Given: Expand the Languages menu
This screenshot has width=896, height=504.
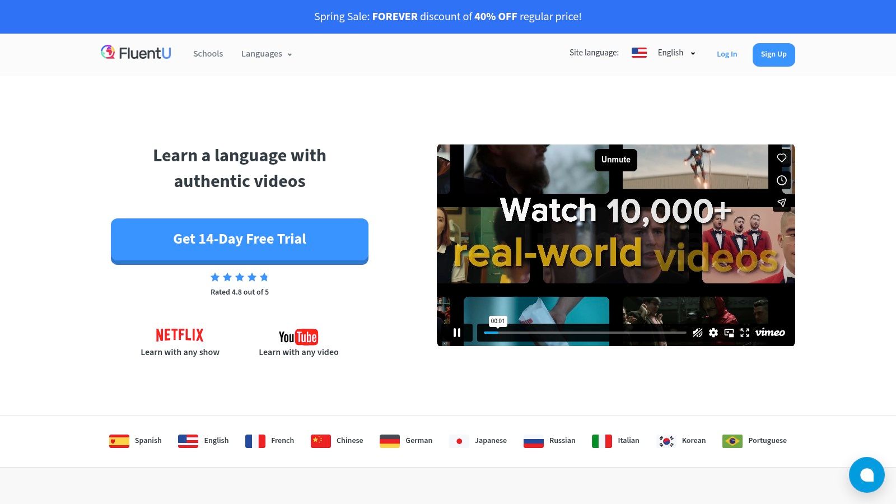Looking at the screenshot, I should click(x=267, y=54).
